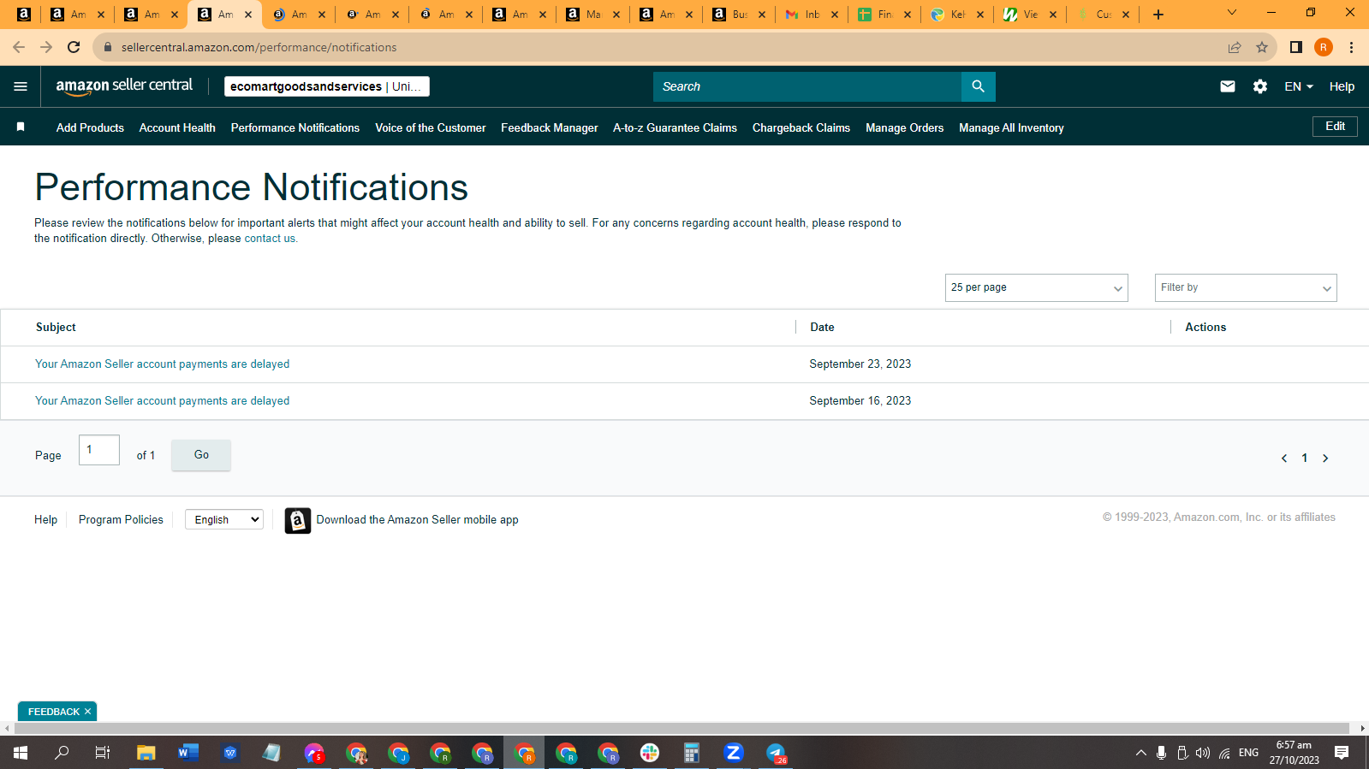Open ecomartgoodsandservices account switcher
Image resolution: width=1369 pixels, height=769 pixels.
(x=327, y=86)
